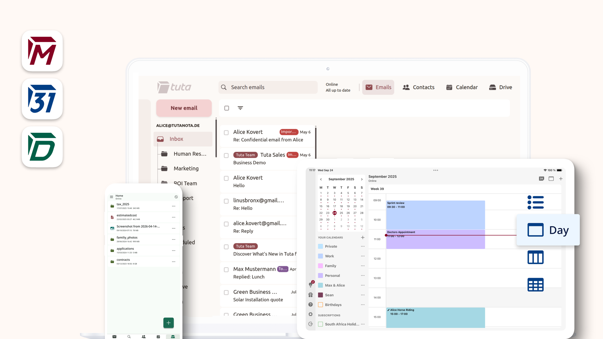Tap the calendar icon in phone bottom bar
The image size is (603, 339).
tap(158, 336)
